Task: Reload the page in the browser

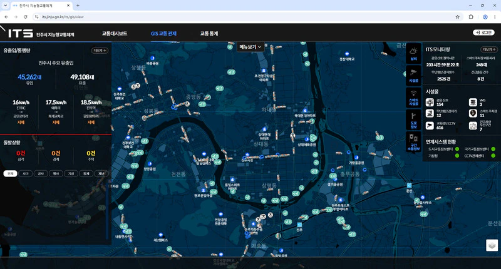Action: [x=26, y=17]
